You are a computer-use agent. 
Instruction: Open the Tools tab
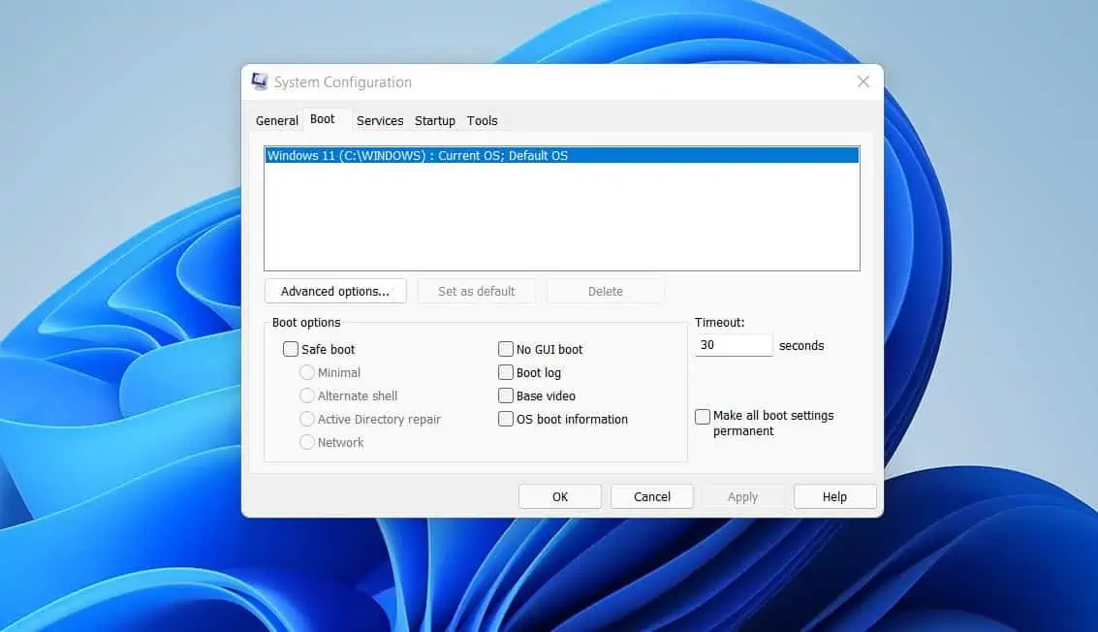coord(482,120)
